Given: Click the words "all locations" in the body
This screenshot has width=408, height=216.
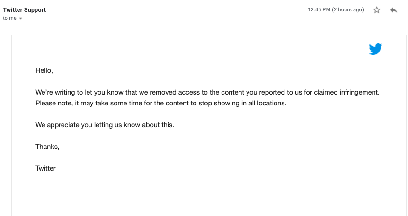Looking at the screenshot, I should tap(267, 103).
